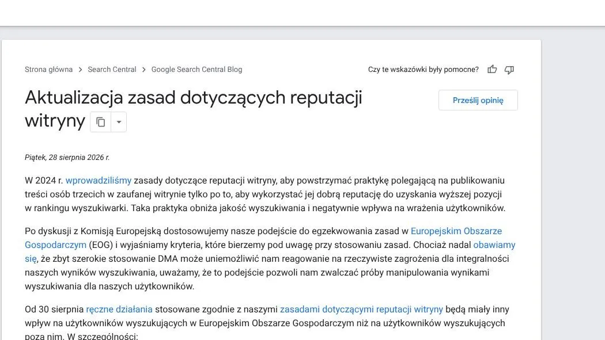
Task: Go to the Search Central breadcrumb
Action: coord(112,69)
